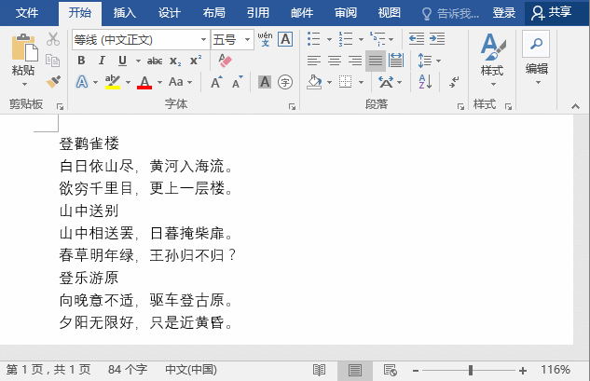Open the Asian Layout text icon
The height and width of the screenshot is (381, 590).
[x=386, y=82]
